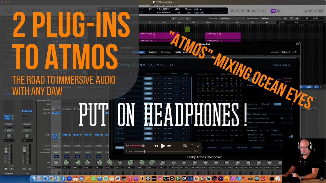Solo the L/R channel strip
Image resolution: width=326 pixels, height=183 pixels.
point(30,169)
